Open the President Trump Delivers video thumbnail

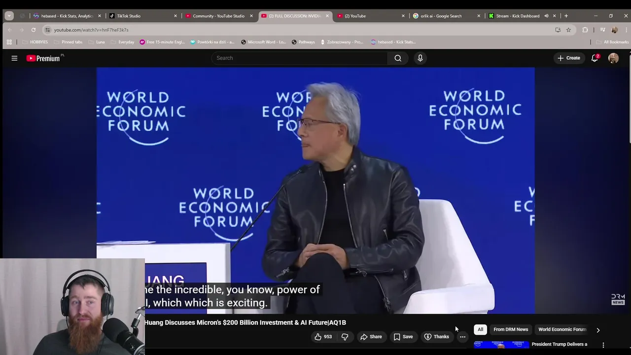click(x=501, y=345)
